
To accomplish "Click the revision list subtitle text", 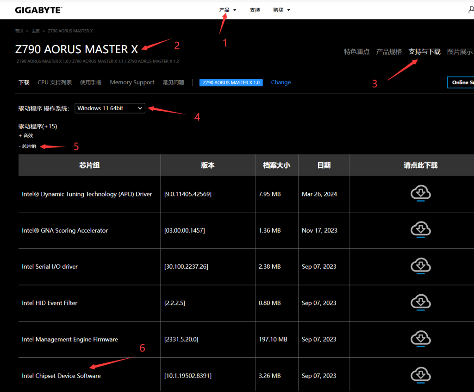I will pyautogui.click(x=98, y=61).
